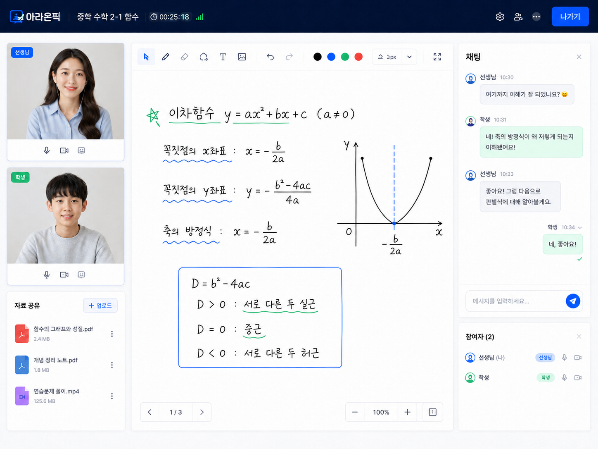
Task: Close the participants panel
Action: (x=579, y=337)
